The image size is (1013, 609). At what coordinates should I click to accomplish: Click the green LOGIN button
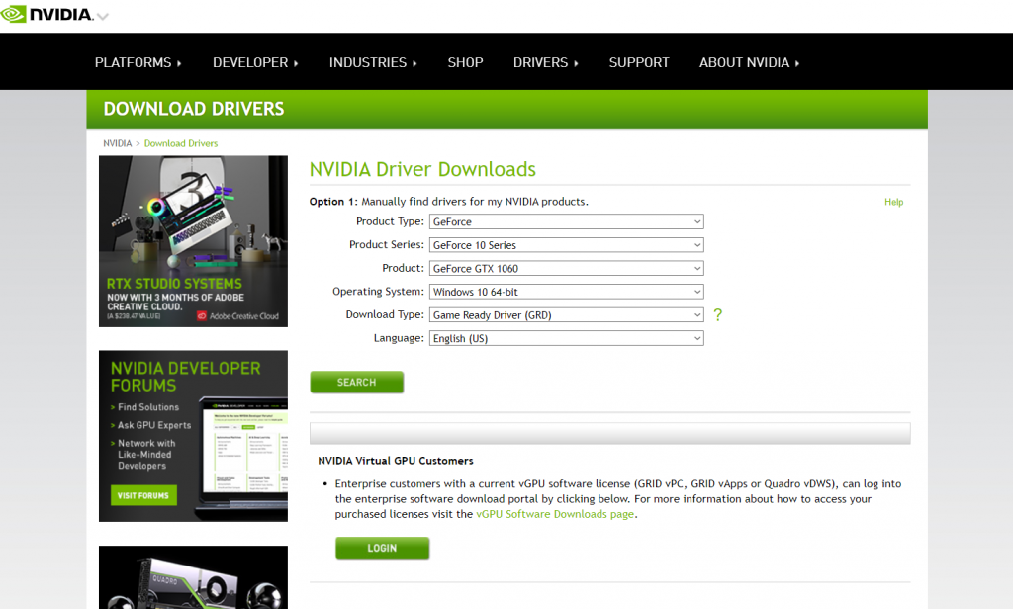[x=382, y=548]
